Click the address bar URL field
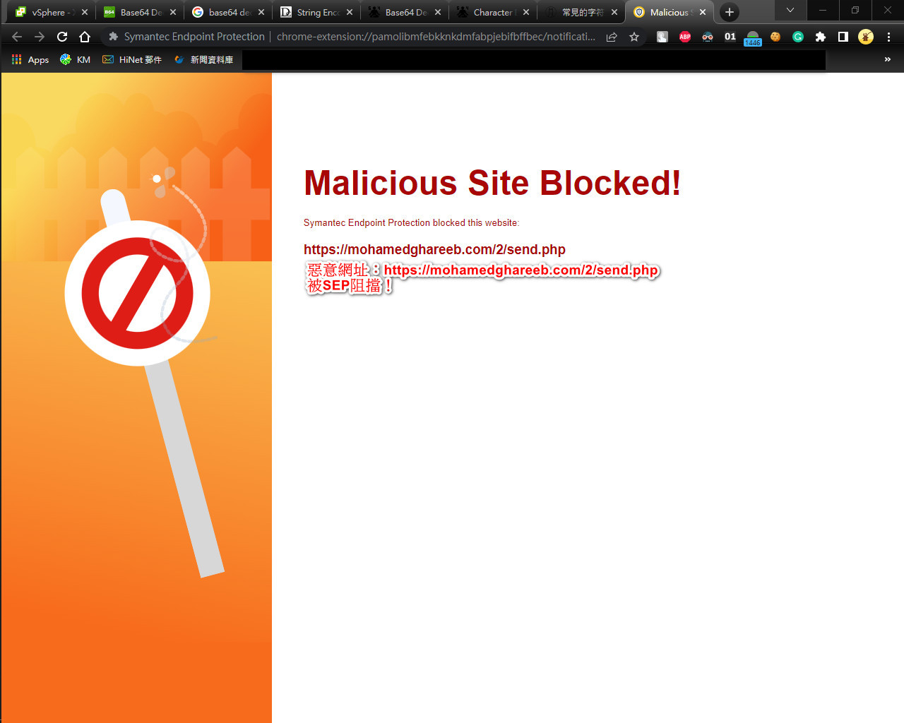904x723 pixels. (436, 37)
